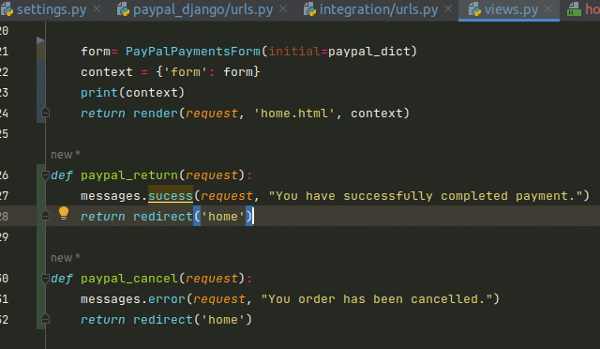Click the Python icon on integration/urls.py tab

pos(309,9)
